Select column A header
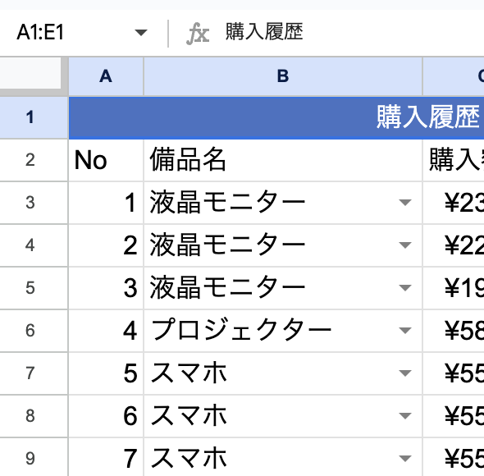The width and height of the screenshot is (484, 476). coord(106,76)
